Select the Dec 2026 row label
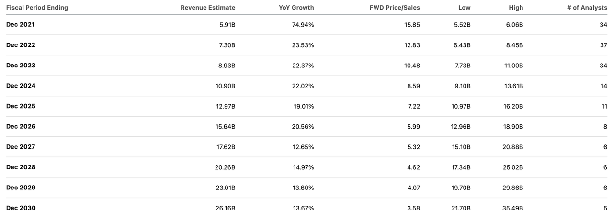613x221 pixels. point(21,127)
